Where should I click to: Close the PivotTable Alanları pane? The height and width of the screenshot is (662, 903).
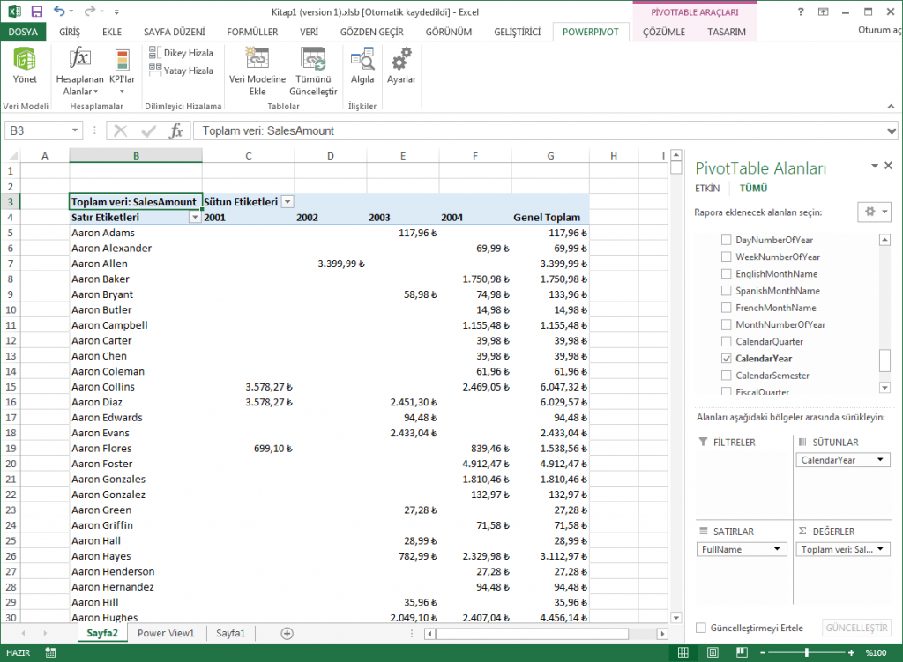pos(889,166)
